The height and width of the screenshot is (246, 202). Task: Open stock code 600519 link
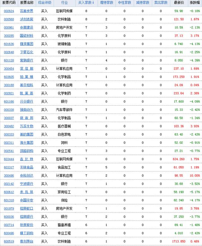point(9,242)
